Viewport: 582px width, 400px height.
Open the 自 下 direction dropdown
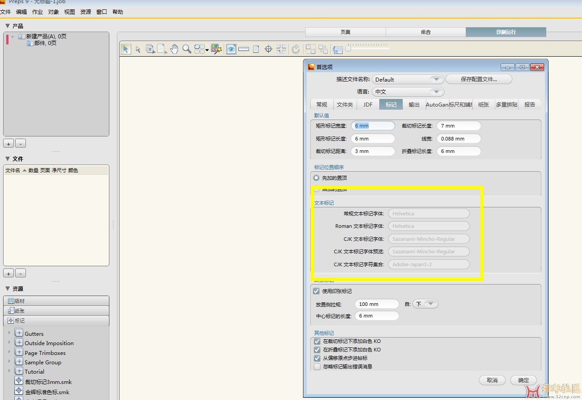[425, 304]
